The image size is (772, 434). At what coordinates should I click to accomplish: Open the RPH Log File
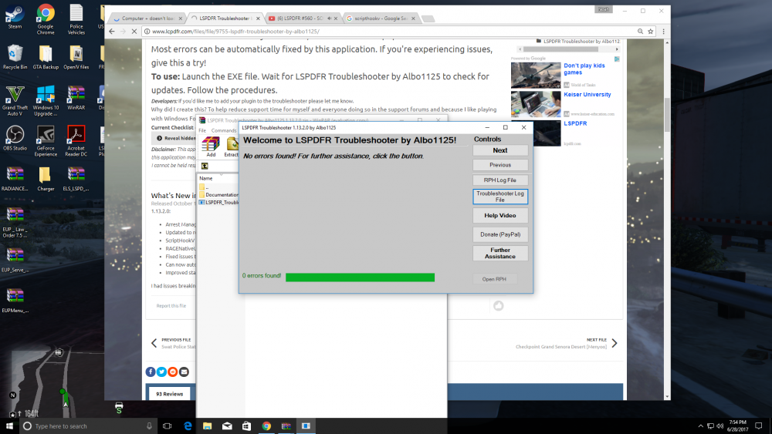click(x=500, y=180)
